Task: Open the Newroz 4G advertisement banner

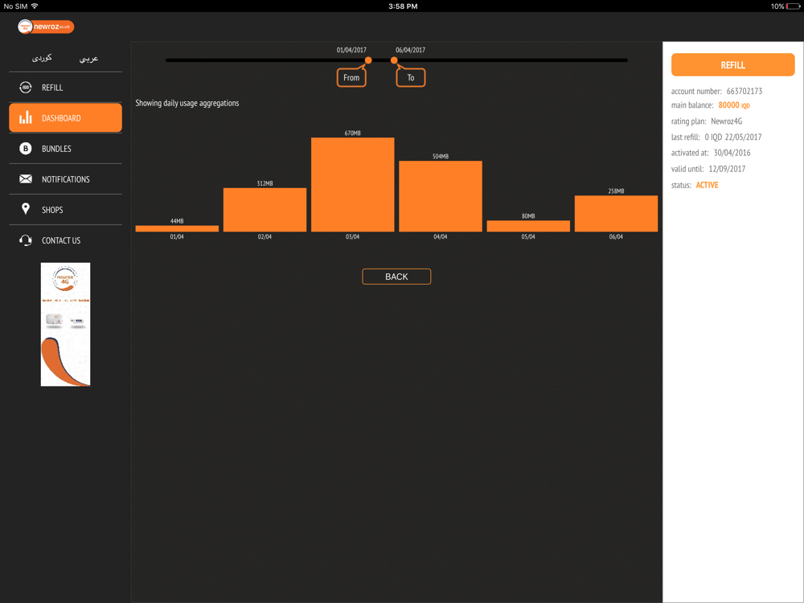Action: [x=66, y=325]
